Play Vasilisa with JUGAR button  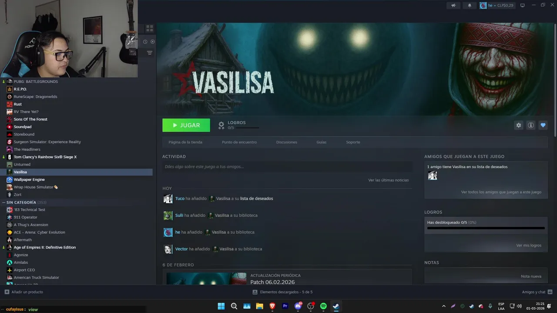186,125
